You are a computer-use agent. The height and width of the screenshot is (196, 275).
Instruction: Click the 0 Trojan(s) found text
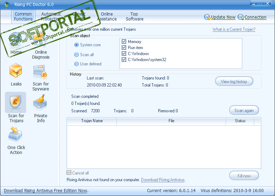tap(86, 103)
